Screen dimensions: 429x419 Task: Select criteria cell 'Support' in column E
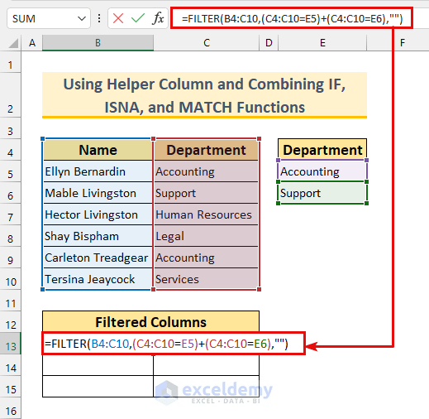coord(322,193)
